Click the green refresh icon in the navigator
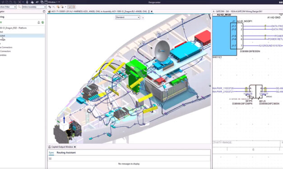283x169 pixels. click(x=43, y=22)
